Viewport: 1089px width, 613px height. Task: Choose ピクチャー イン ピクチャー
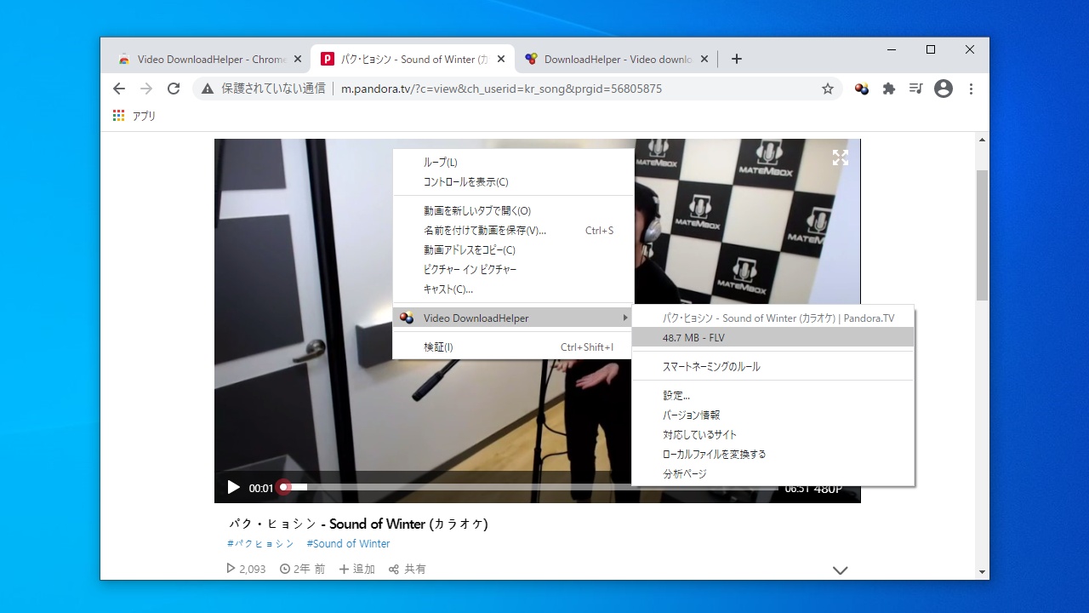(513, 270)
